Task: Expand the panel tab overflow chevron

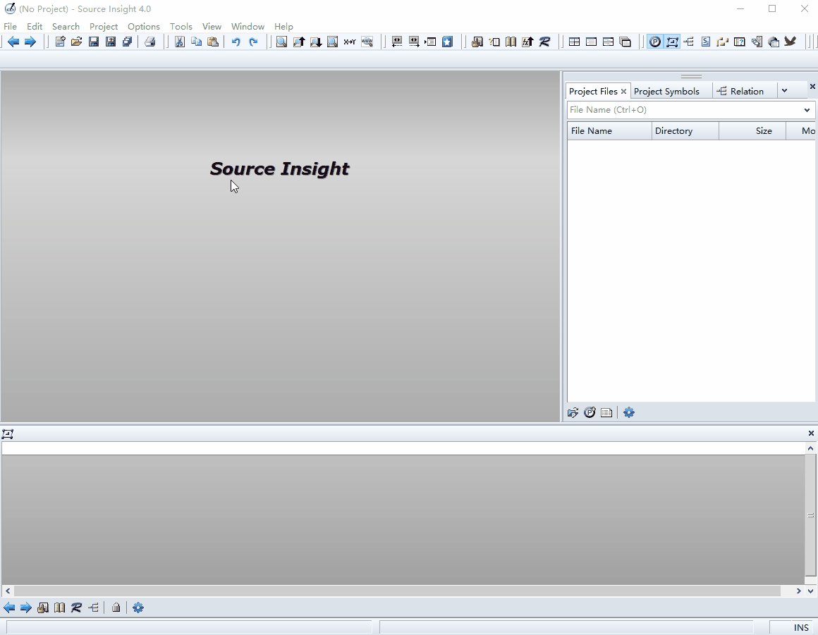Action: tap(784, 91)
